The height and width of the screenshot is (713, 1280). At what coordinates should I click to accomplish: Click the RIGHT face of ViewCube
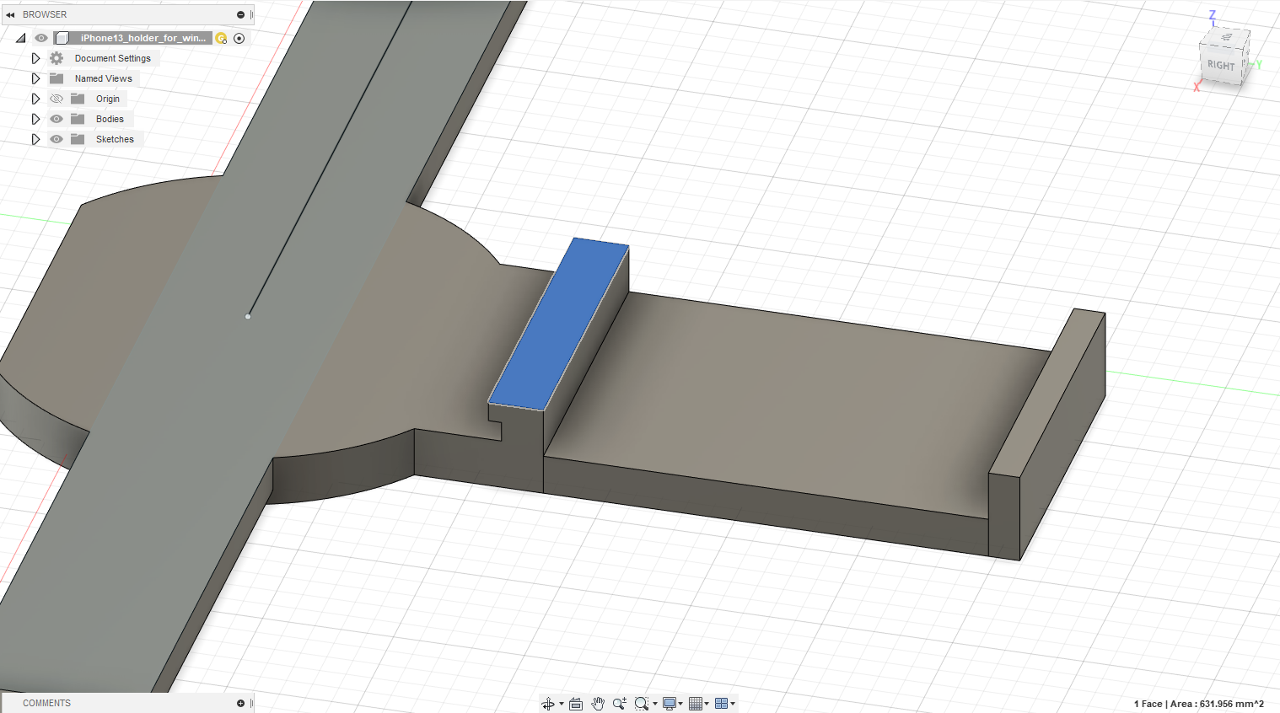1220,65
